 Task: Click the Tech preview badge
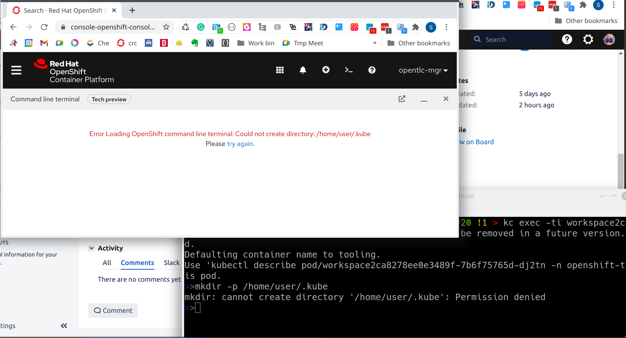coord(109,99)
